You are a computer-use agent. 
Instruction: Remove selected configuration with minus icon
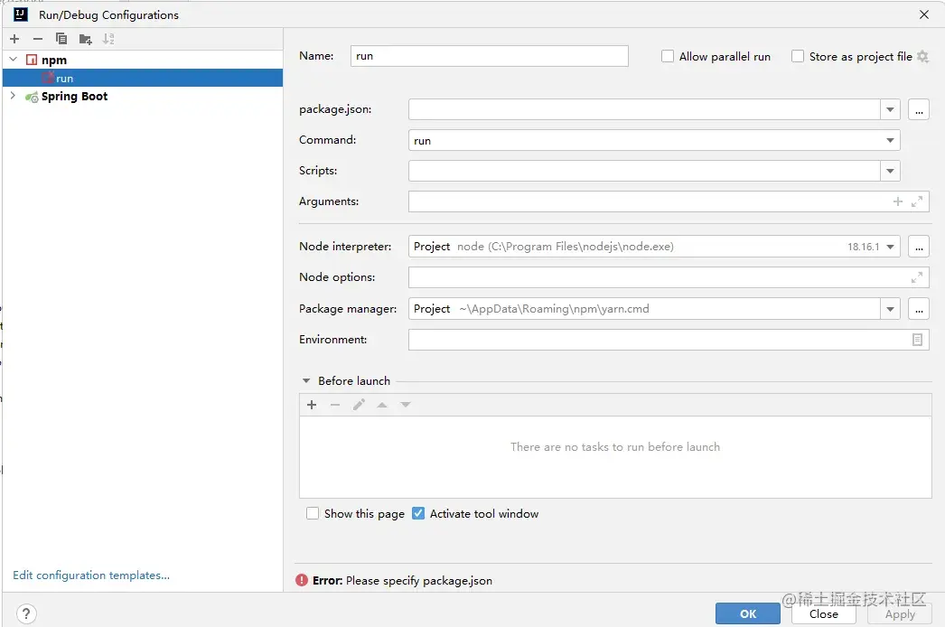click(x=38, y=39)
